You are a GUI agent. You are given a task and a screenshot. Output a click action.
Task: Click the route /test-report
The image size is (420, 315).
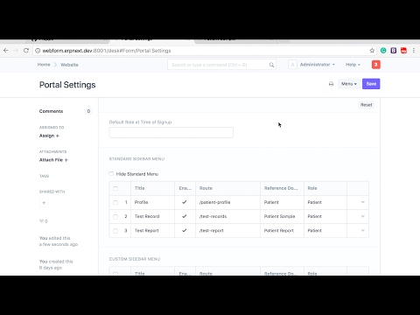212,230
